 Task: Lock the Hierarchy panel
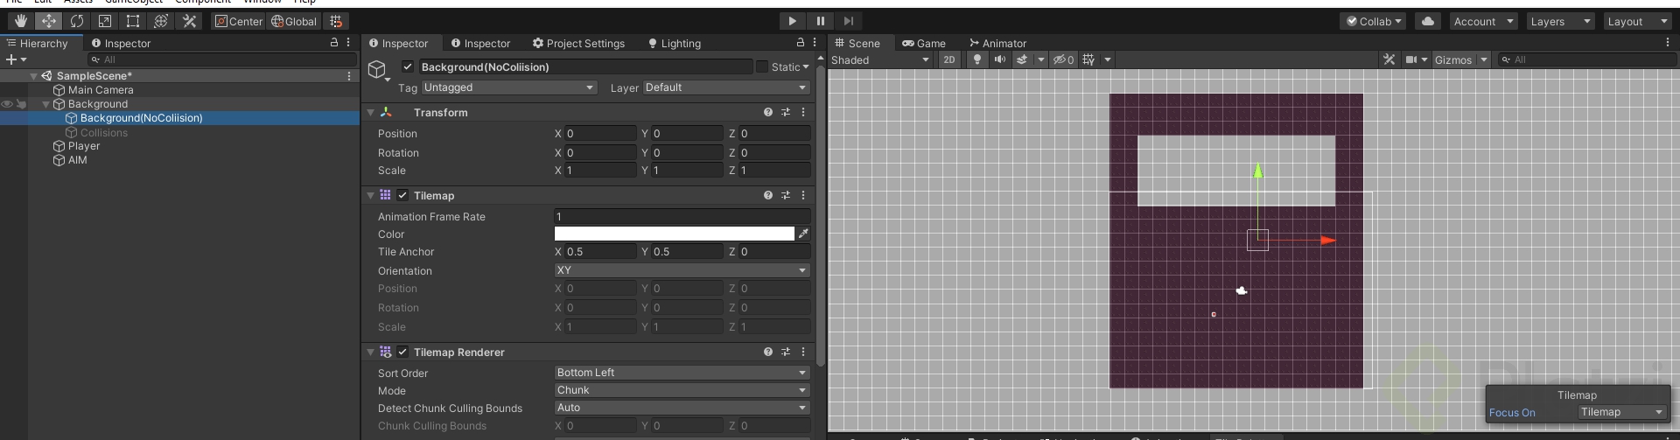click(x=333, y=42)
